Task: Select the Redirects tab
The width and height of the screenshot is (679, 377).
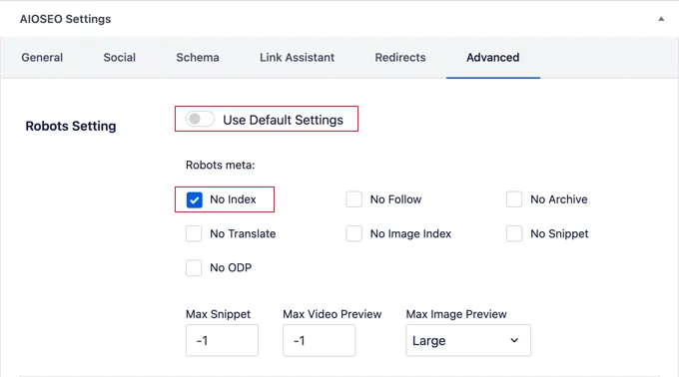Action: (400, 58)
